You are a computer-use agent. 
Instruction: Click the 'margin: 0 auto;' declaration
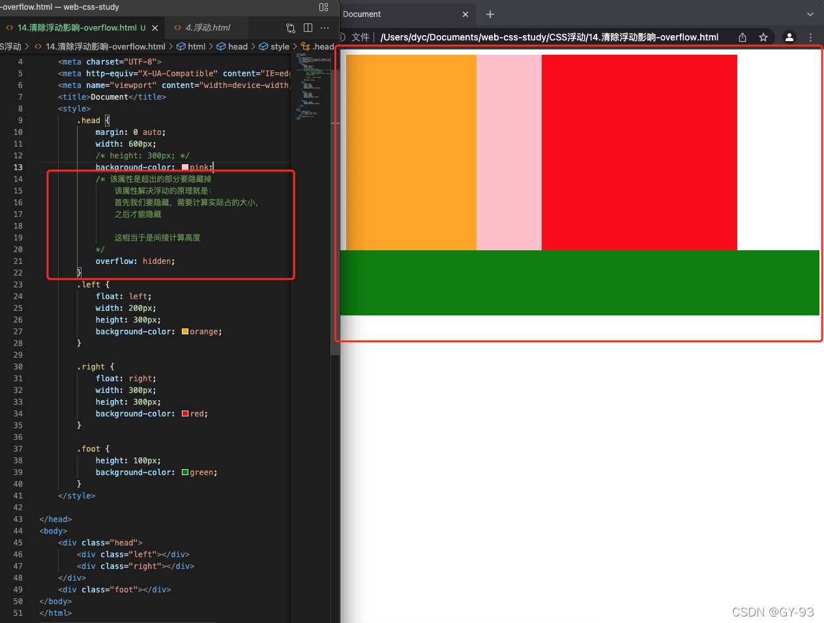click(x=130, y=132)
